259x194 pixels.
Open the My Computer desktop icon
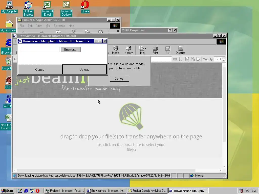tap(9, 7)
